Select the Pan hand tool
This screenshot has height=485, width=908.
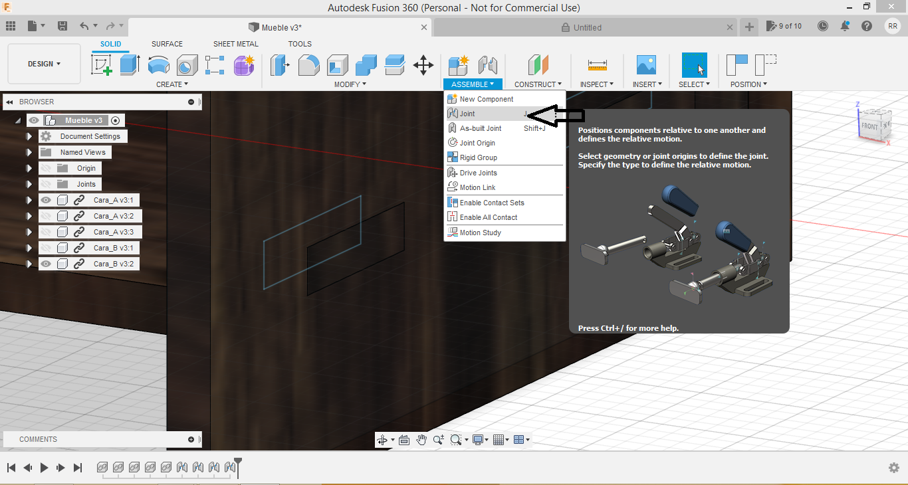click(421, 440)
